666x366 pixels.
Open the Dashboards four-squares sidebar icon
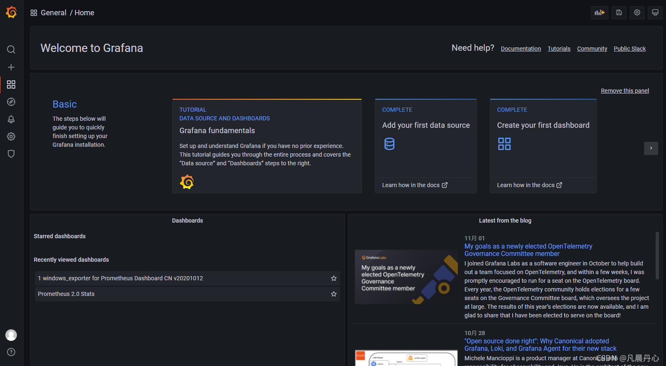coord(11,84)
